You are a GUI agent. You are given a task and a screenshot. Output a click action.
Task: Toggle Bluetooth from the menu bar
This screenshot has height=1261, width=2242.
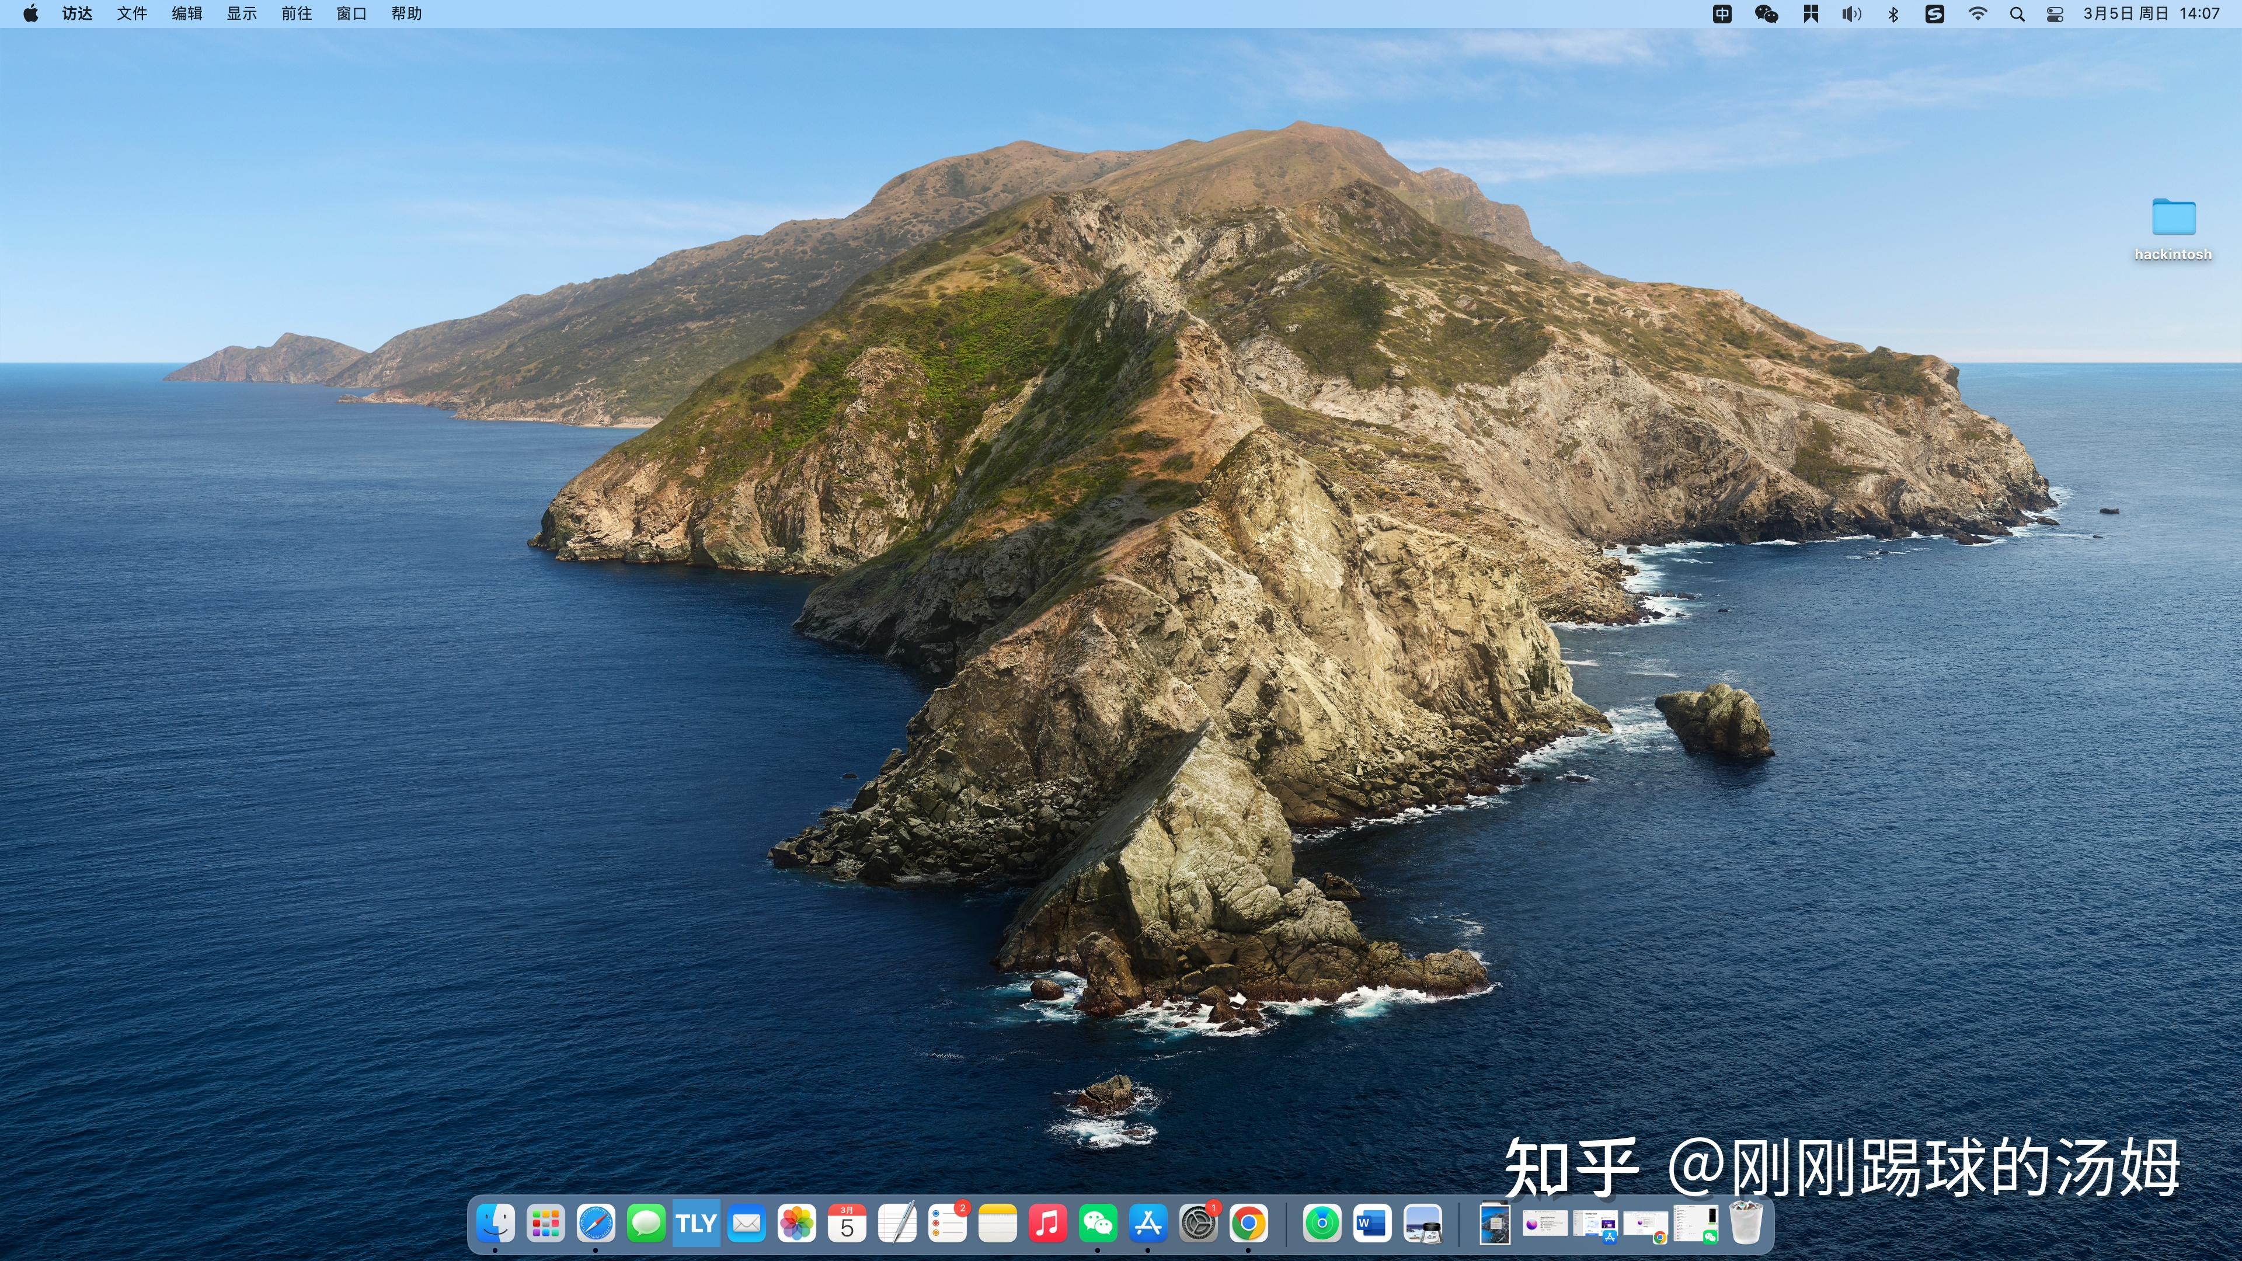click(x=1893, y=13)
